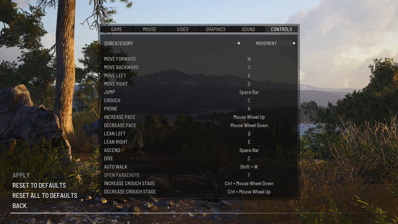The height and width of the screenshot is (224, 398).
Task: Open the Video settings tab
Action: point(182,29)
